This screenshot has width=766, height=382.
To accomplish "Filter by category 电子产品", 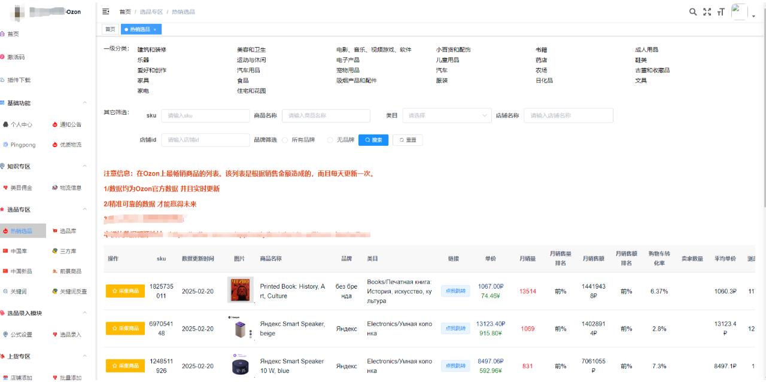I will click(348, 60).
